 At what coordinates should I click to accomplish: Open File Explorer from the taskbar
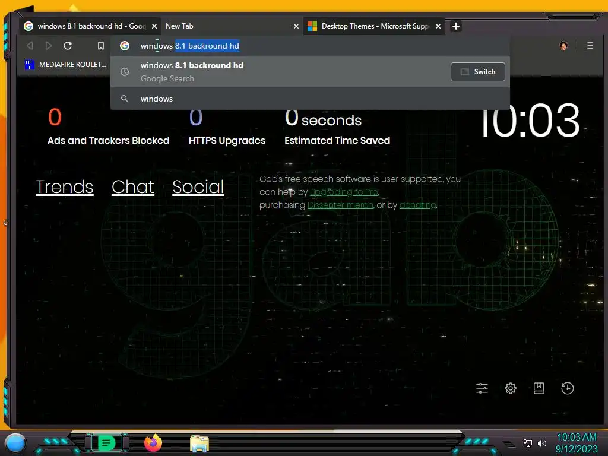199,444
